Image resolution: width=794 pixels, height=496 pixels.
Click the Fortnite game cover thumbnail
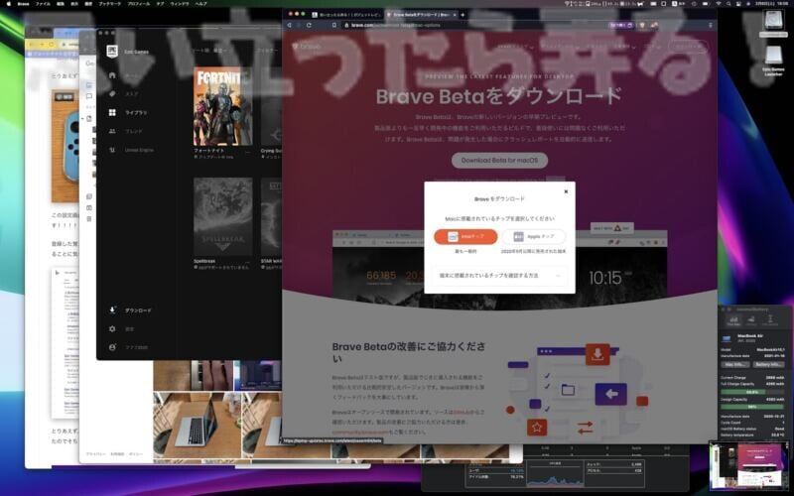pyautogui.click(x=222, y=106)
